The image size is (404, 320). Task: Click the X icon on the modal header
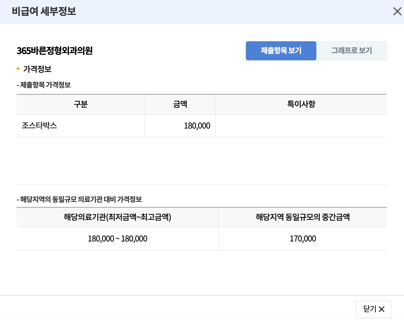click(x=397, y=12)
